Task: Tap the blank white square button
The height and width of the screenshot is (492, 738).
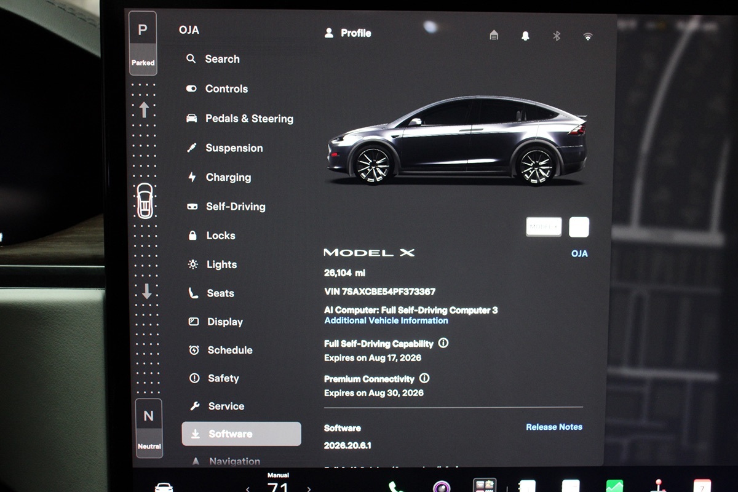Action: 579,227
